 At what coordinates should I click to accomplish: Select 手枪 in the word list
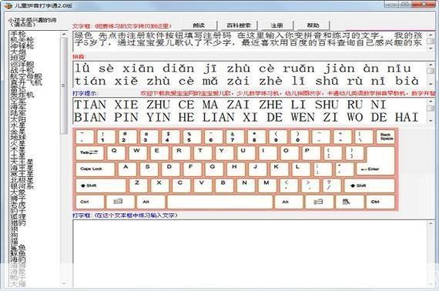[x=18, y=34]
